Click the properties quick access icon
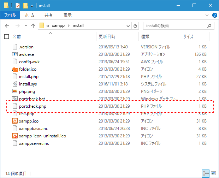This screenshot has height=178, width=219. [18, 6]
